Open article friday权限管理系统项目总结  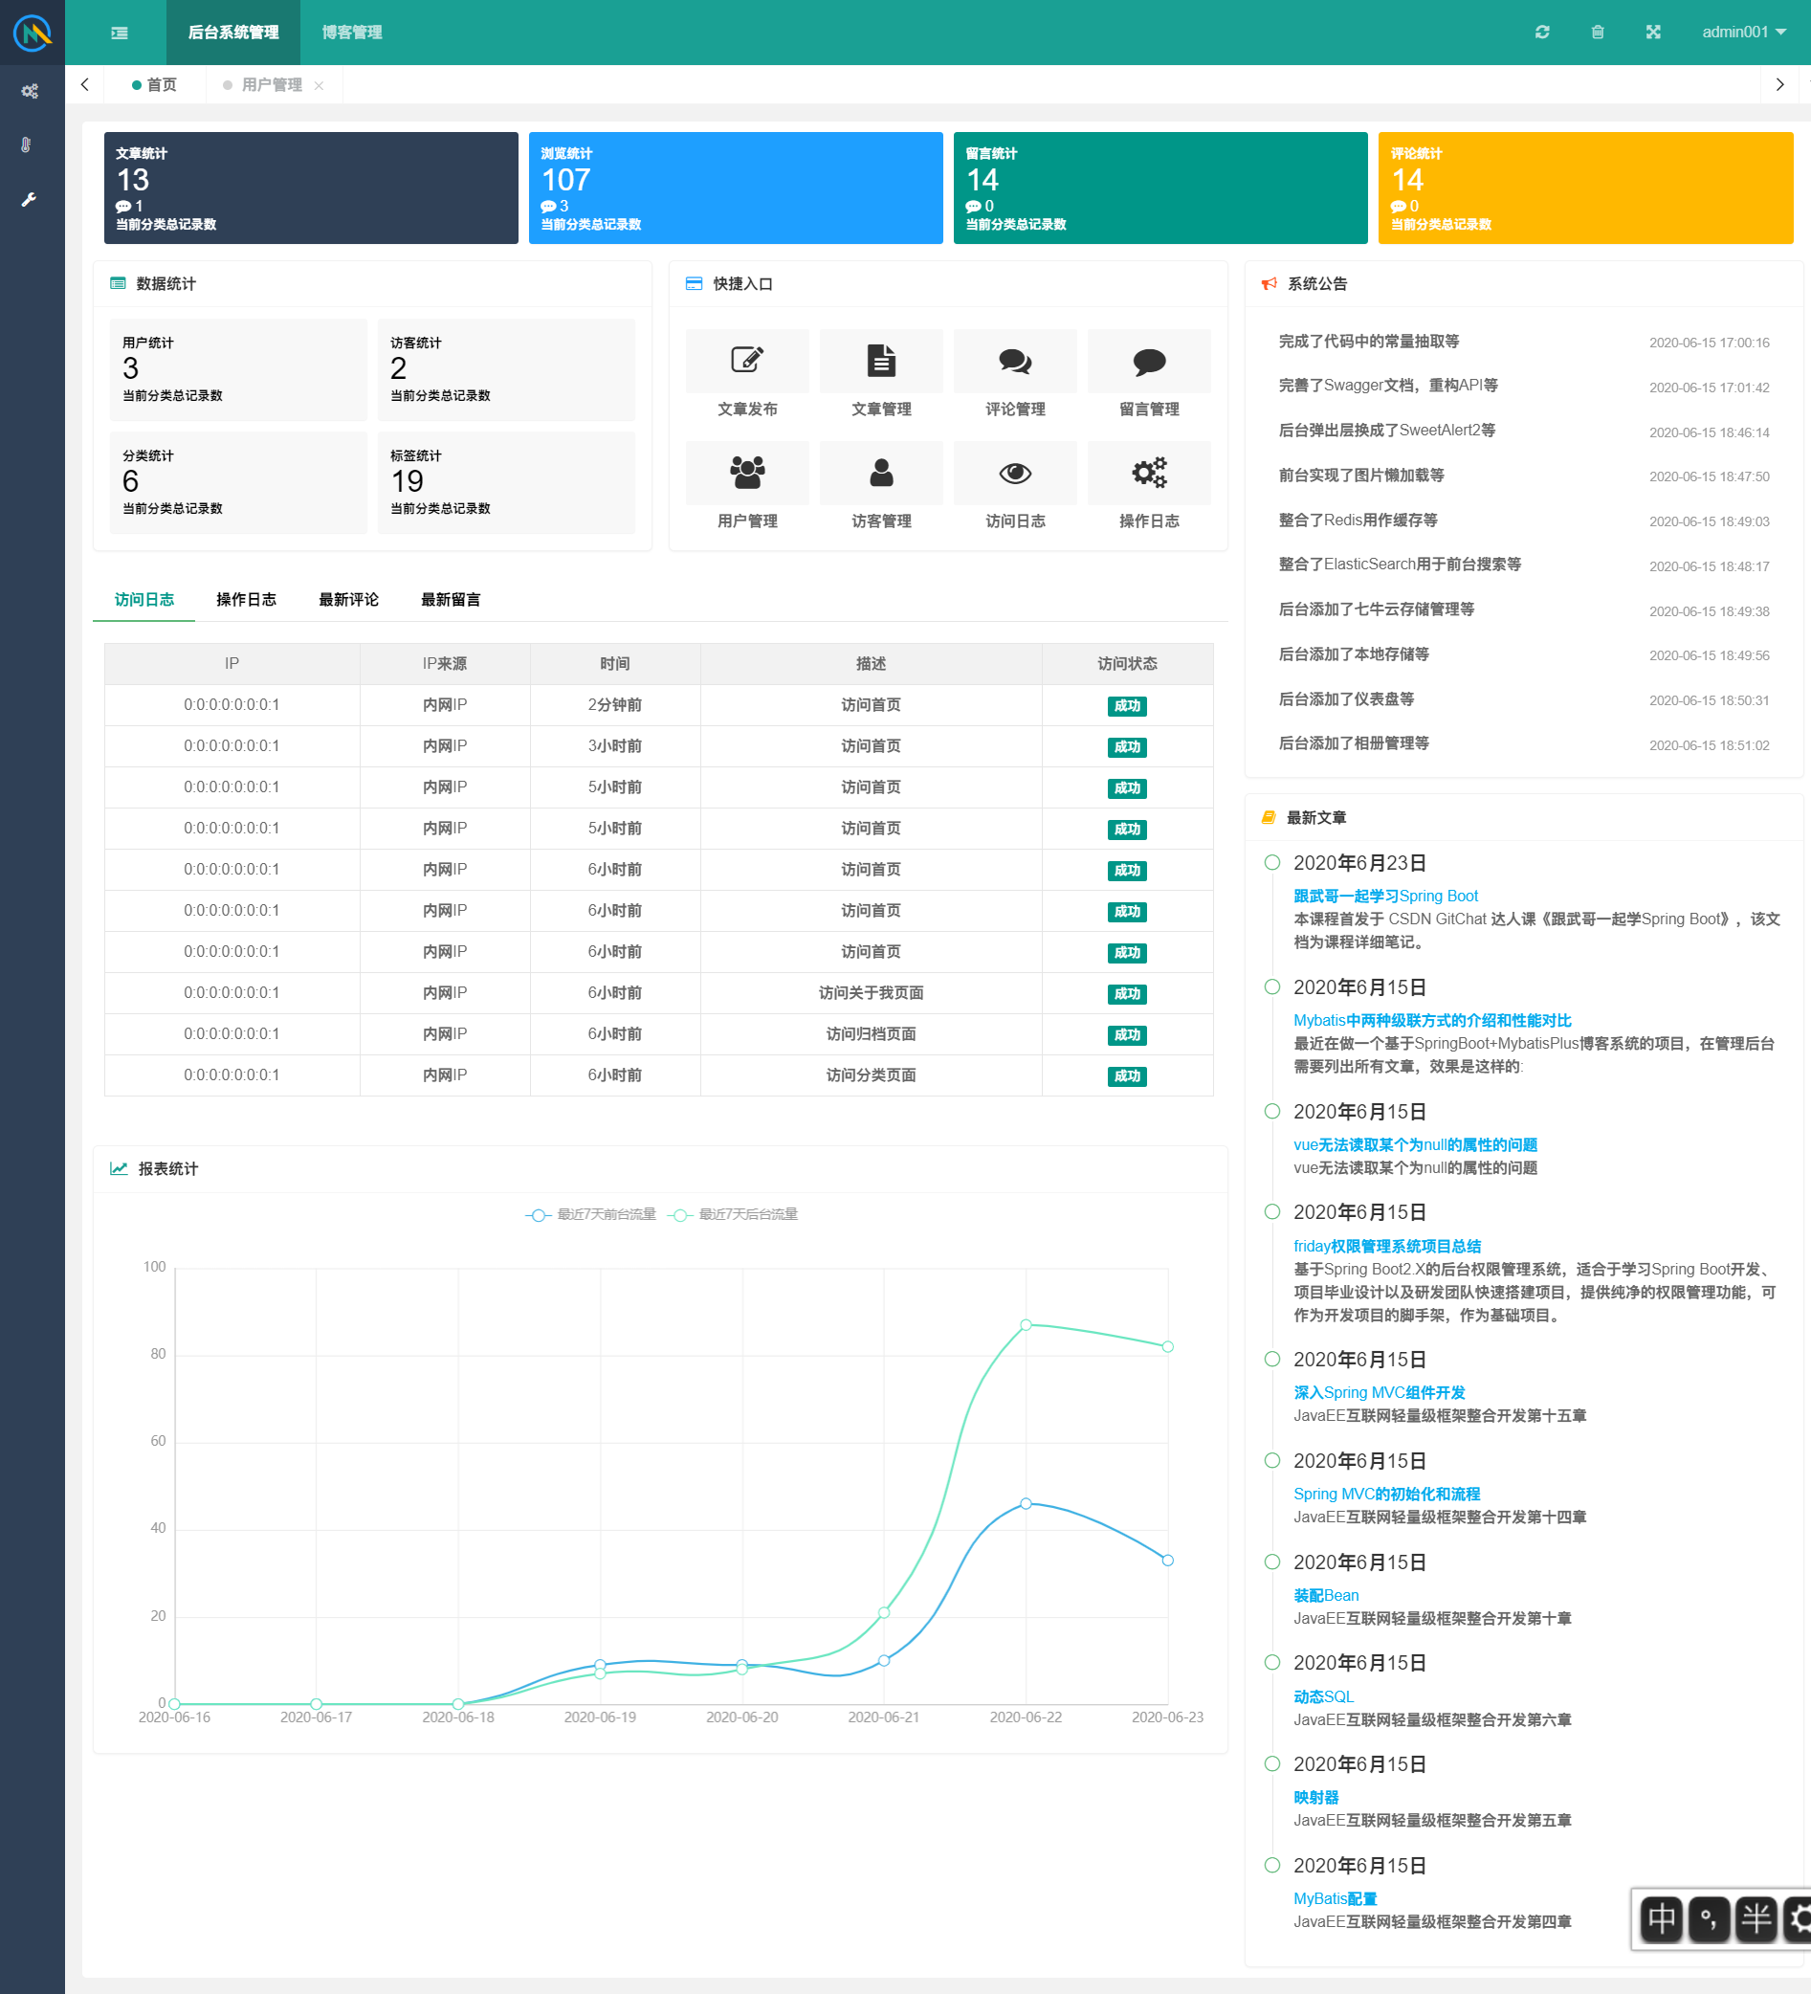tap(1386, 1246)
